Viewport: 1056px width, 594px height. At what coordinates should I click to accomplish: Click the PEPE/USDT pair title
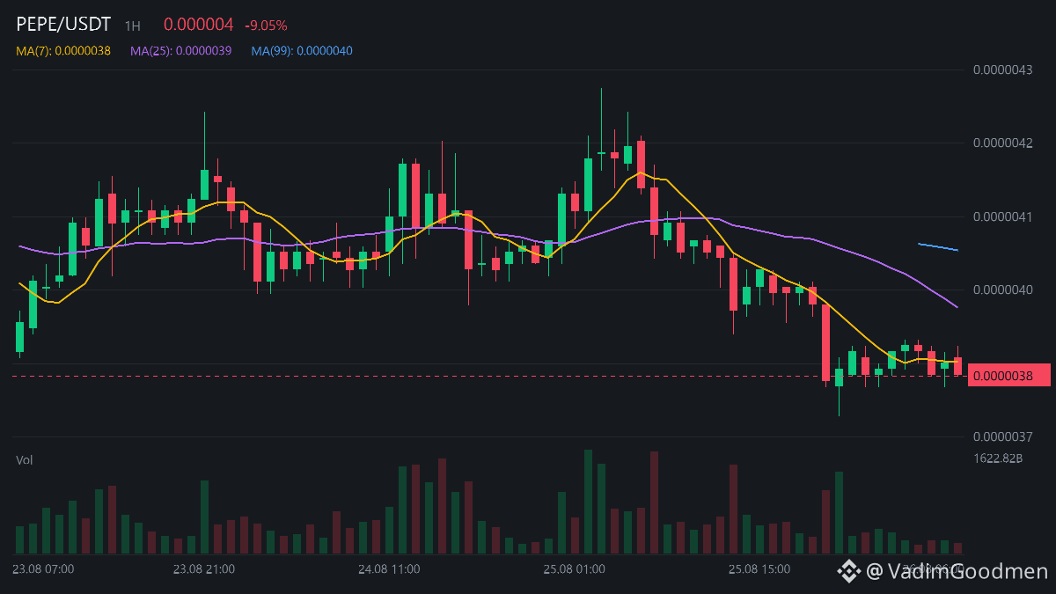point(63,26)
